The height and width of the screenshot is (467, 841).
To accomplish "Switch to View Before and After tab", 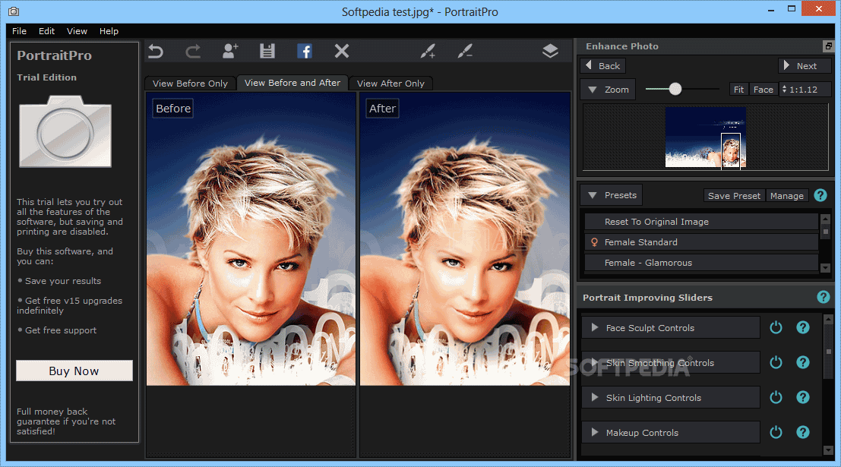I will pyautogui.click(x=292, y=83).
